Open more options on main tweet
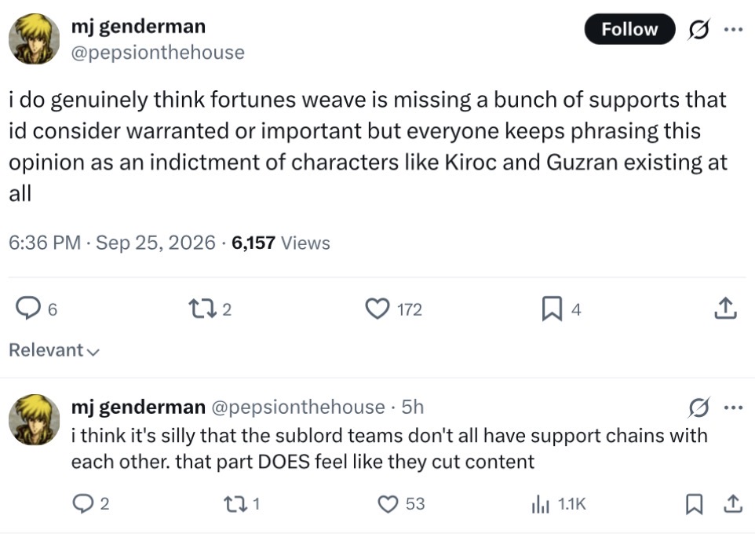Viewport: 755px width, 541px height. point(733,30)
